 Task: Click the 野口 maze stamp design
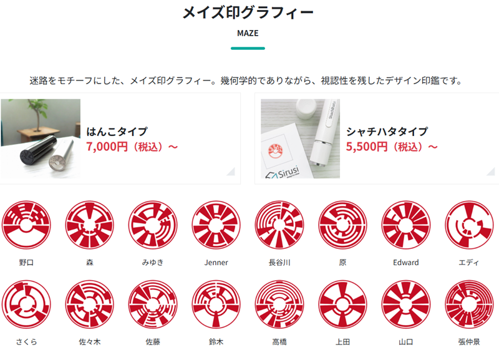tap(26, 225)
